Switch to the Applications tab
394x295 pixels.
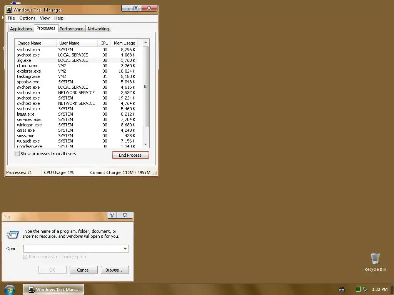[21, 29]
